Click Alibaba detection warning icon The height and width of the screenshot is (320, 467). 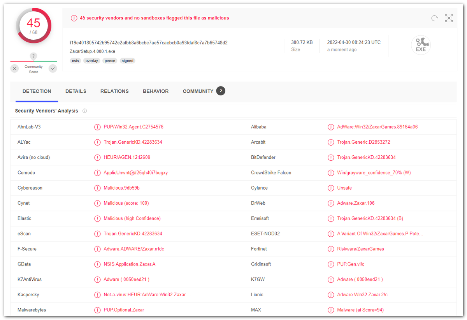pos(331,127)
